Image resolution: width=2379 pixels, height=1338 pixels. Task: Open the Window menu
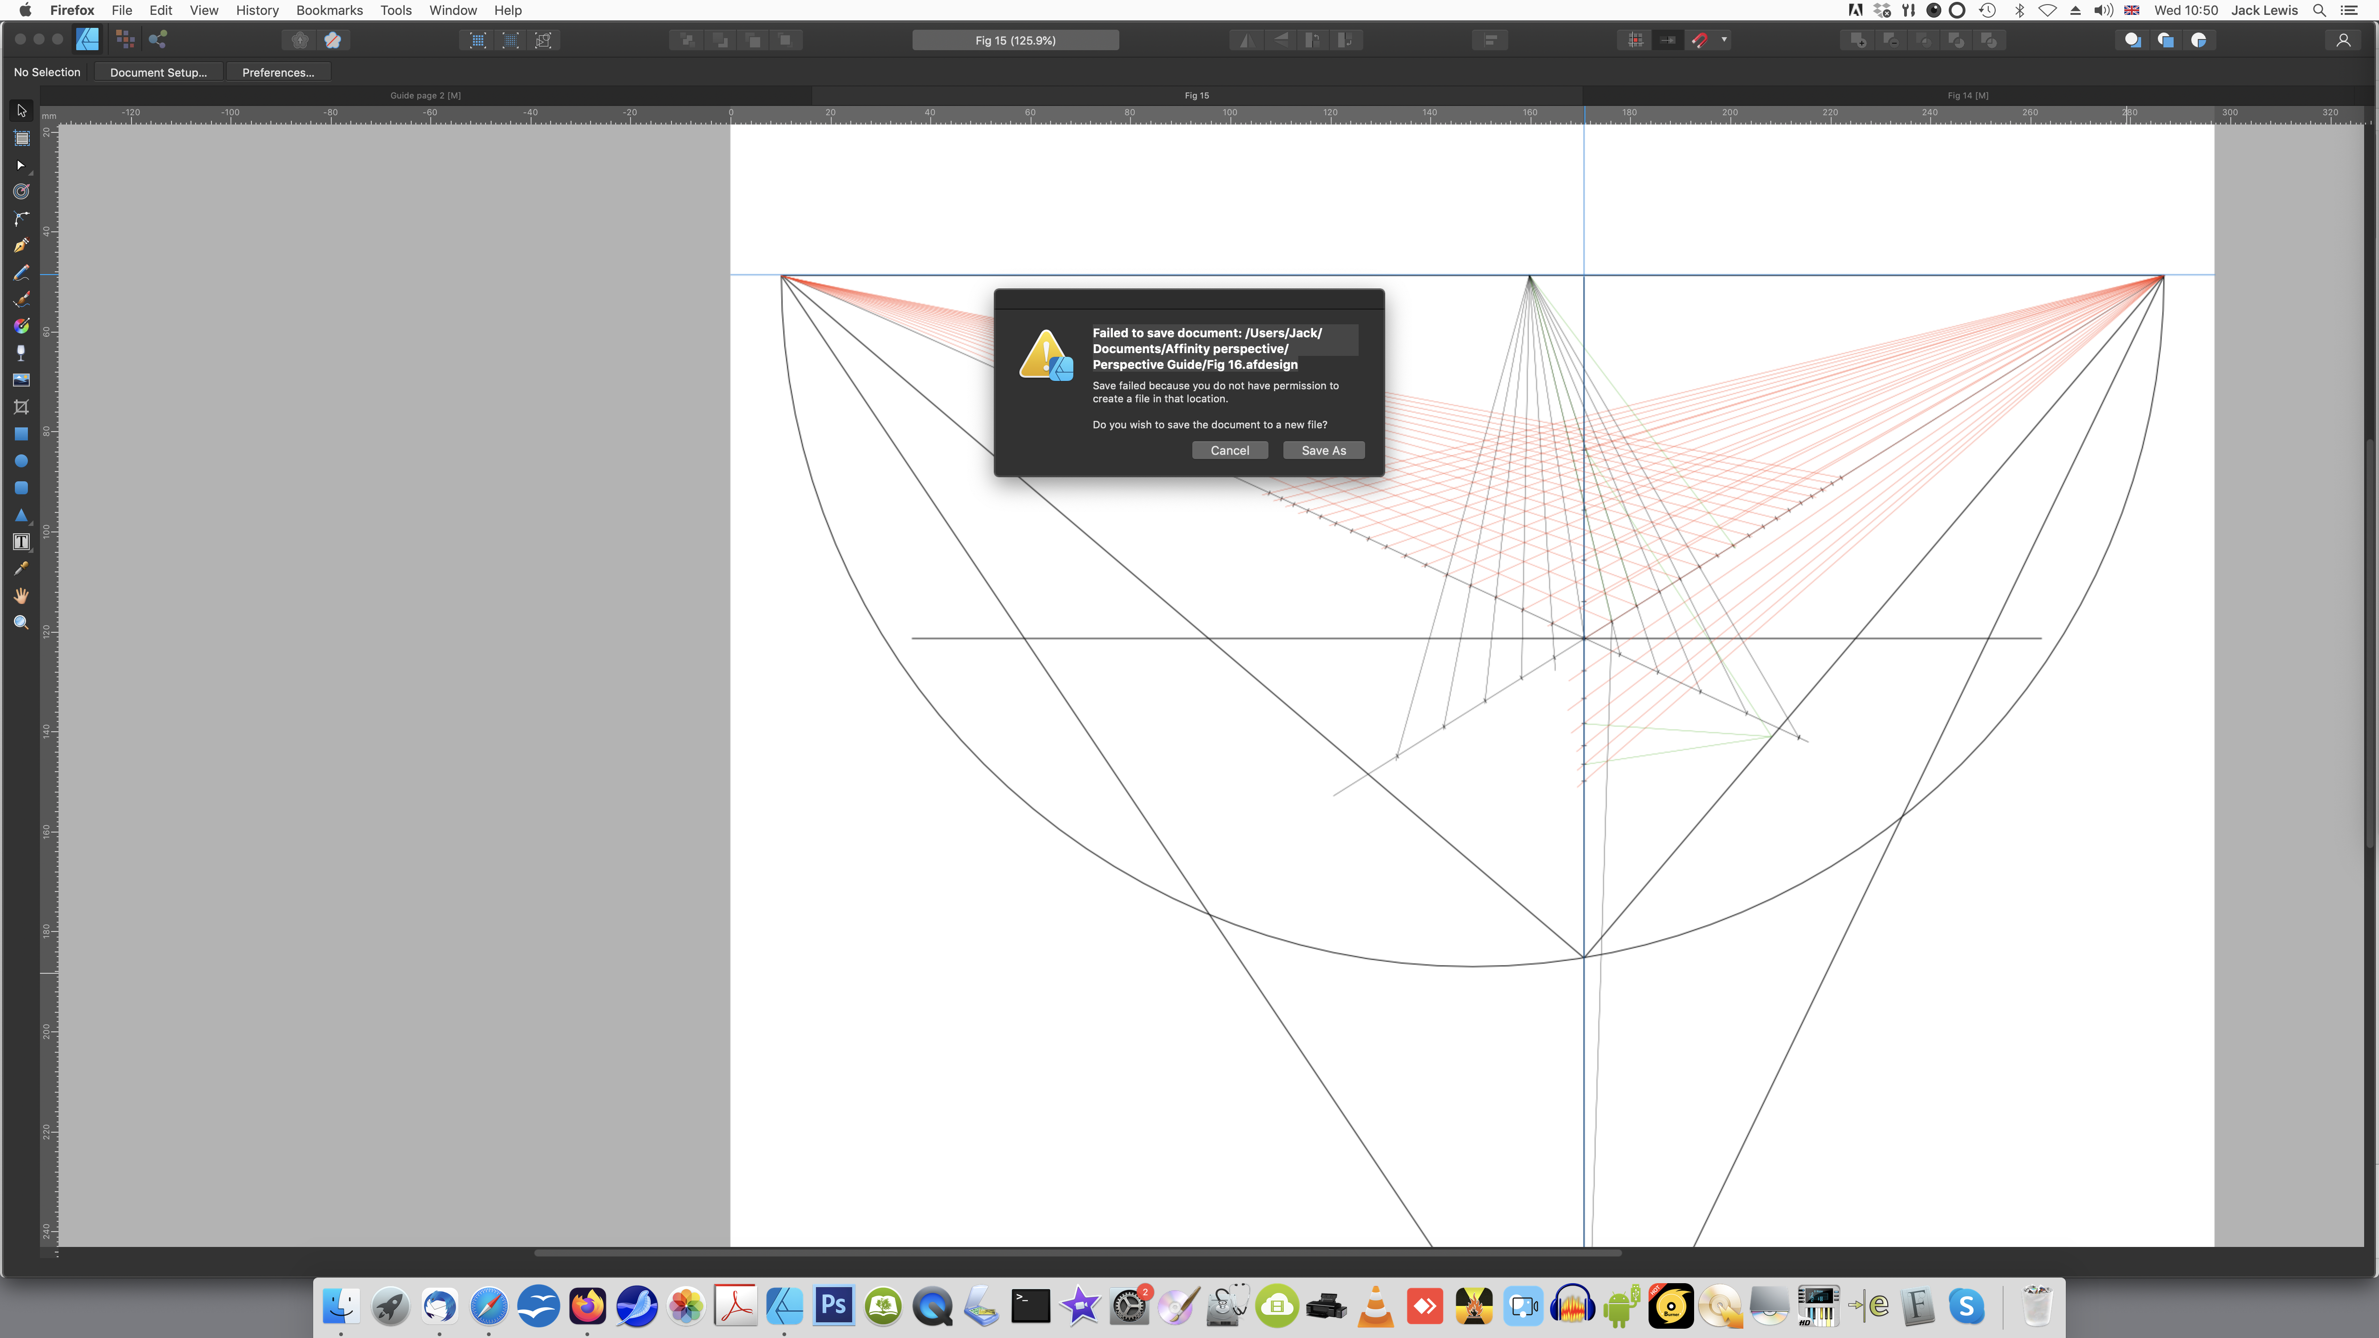(453, 10)
